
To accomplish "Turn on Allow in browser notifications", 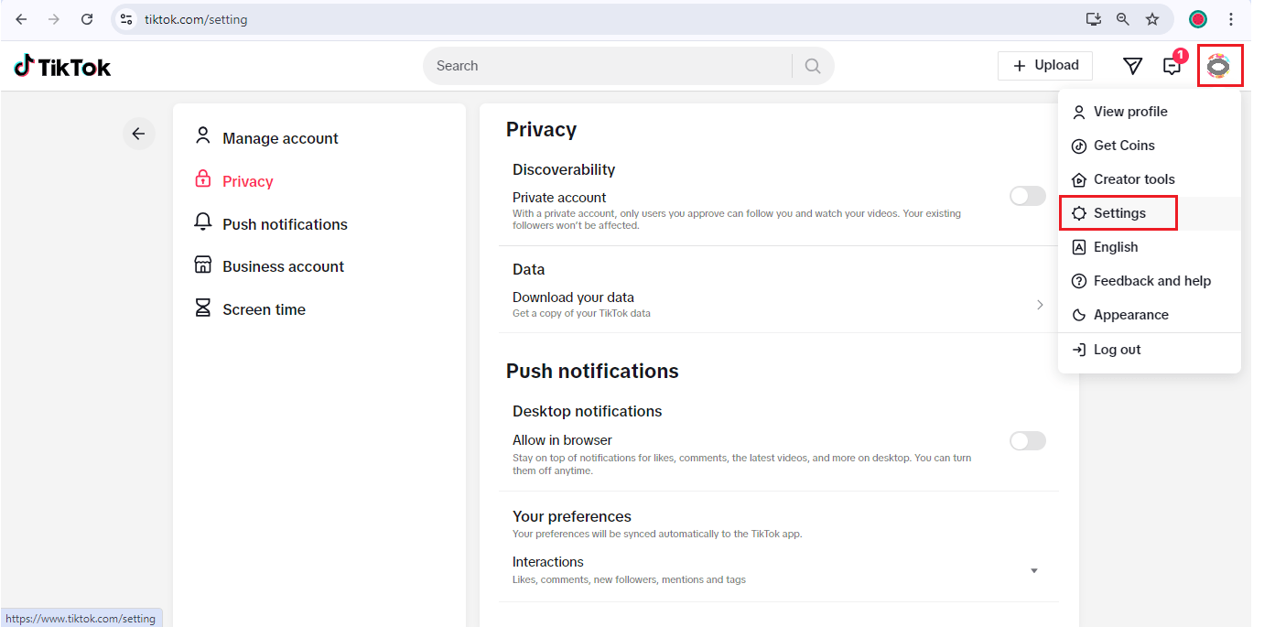I will click(x=1027, y=441).
